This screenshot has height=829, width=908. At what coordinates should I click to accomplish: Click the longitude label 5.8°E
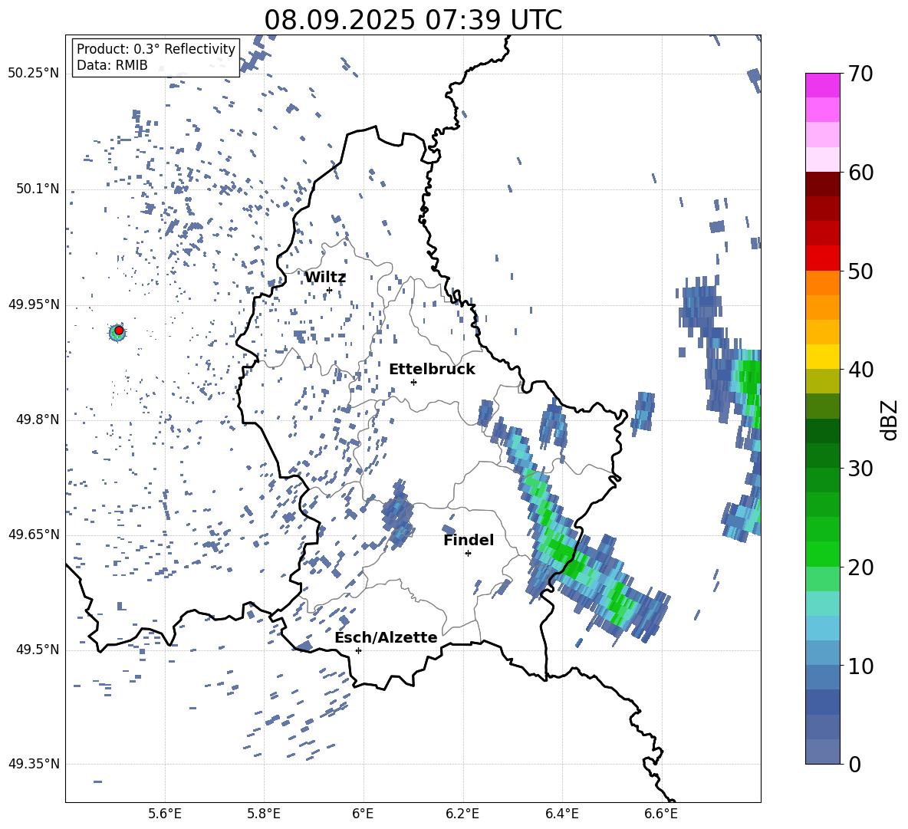point(264,814)
